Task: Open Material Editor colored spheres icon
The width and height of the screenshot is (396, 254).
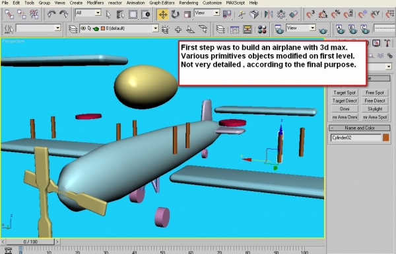Action: coord(262,29)
